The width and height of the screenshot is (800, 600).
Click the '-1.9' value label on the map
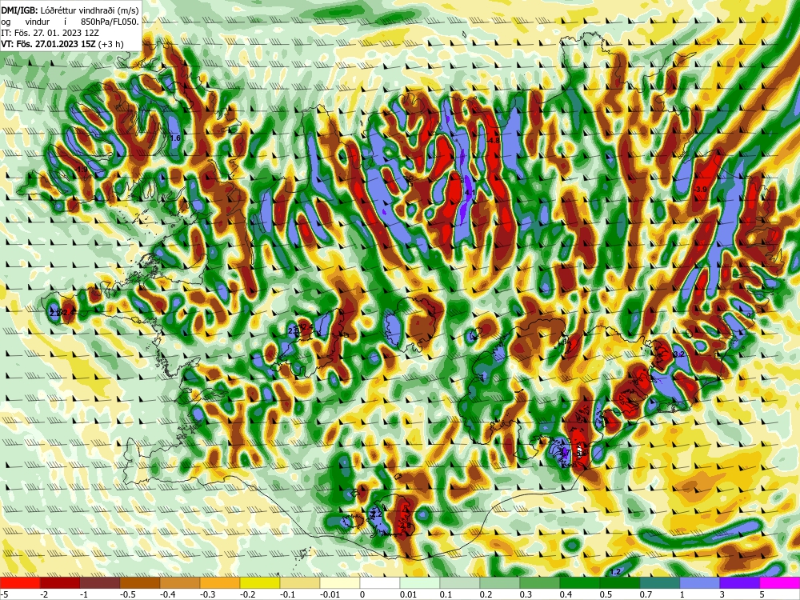[81, 170]
